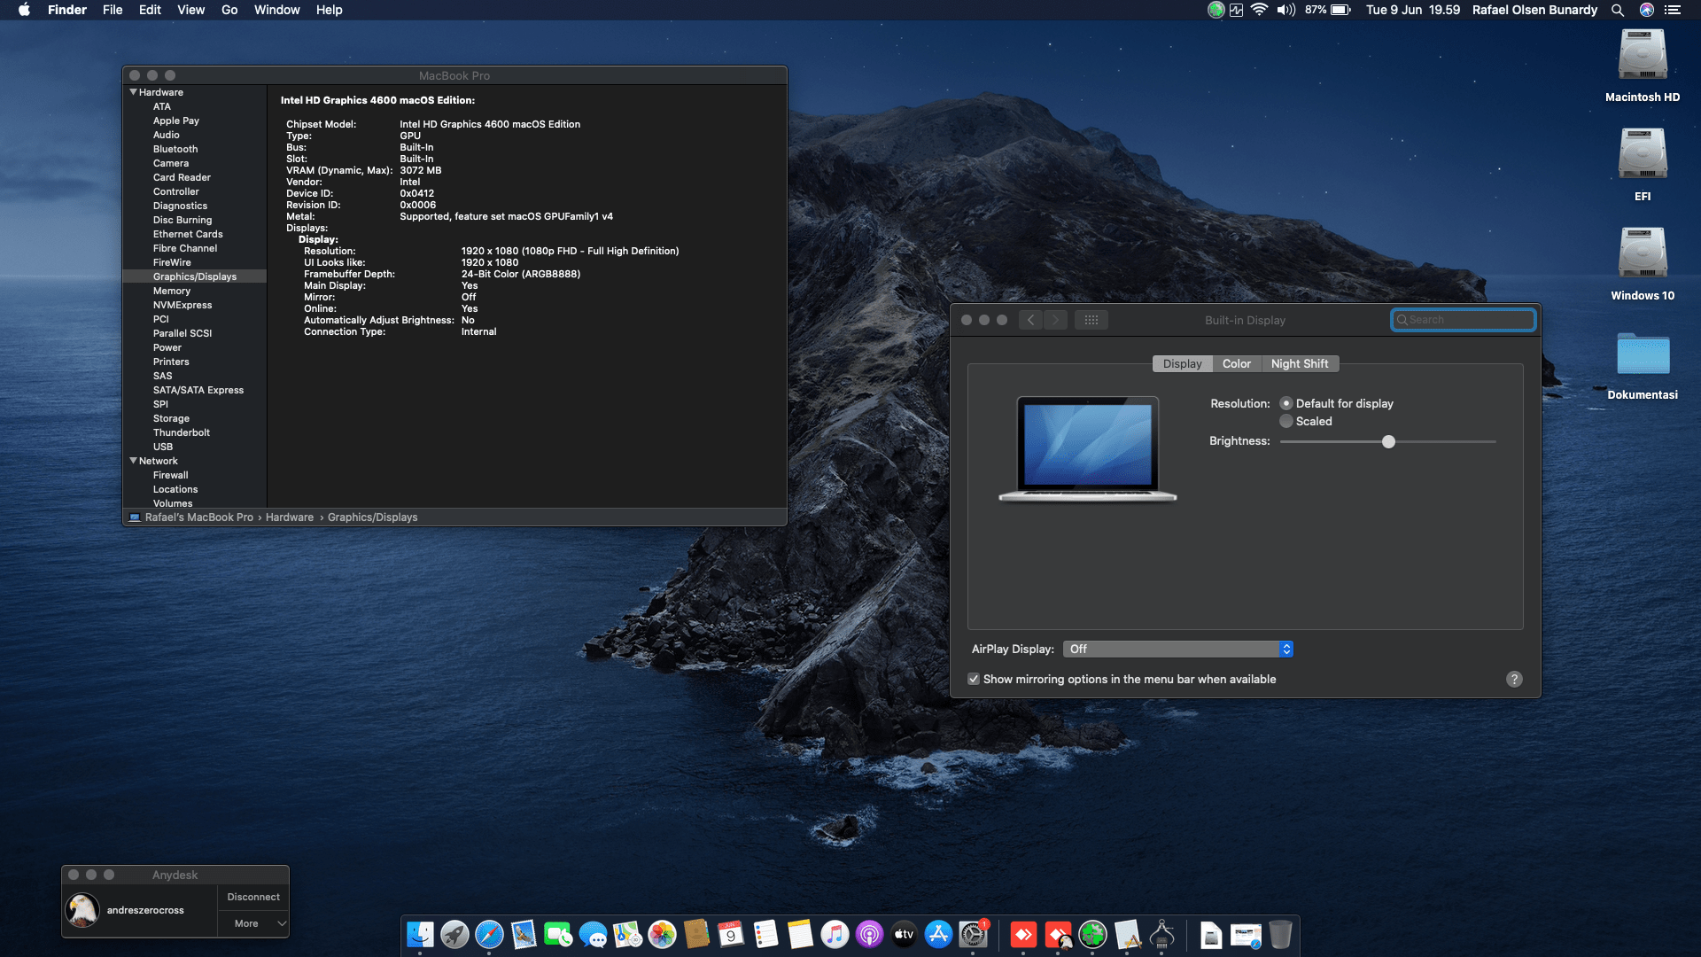Open Maps from the dock

click(x=627, y=934)
